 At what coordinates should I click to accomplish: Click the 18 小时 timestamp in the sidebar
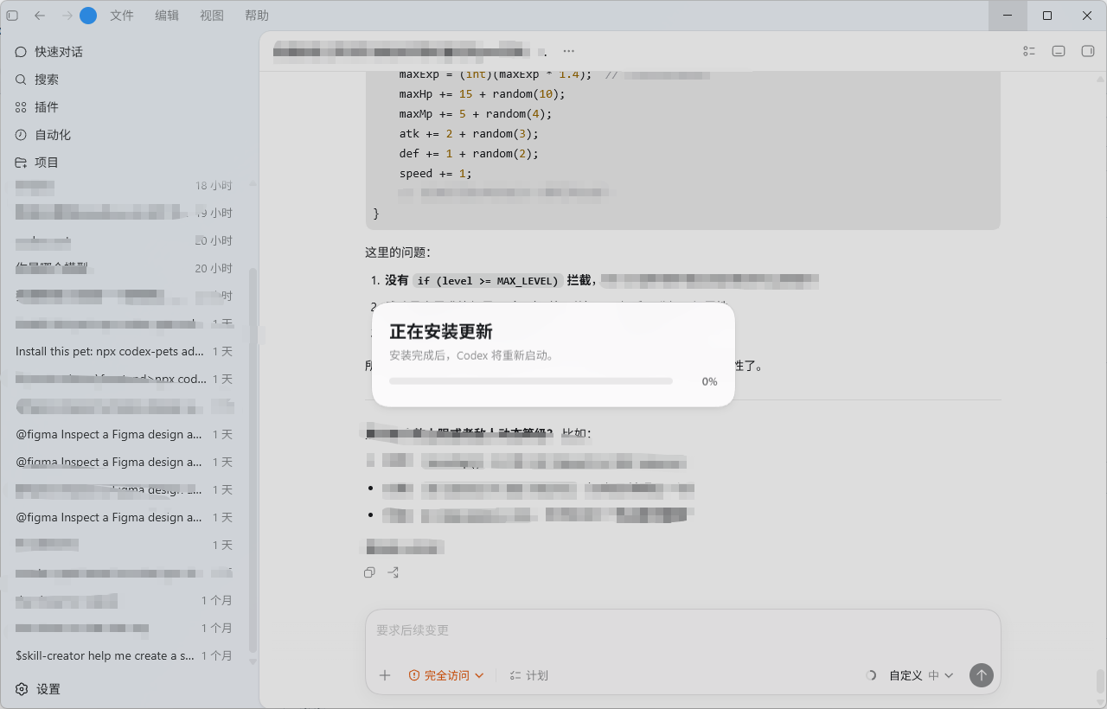pyautogui.click(x=214, y=185)
